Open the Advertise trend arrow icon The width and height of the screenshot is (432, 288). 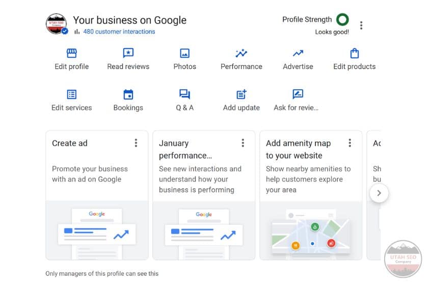pos(298,54)
